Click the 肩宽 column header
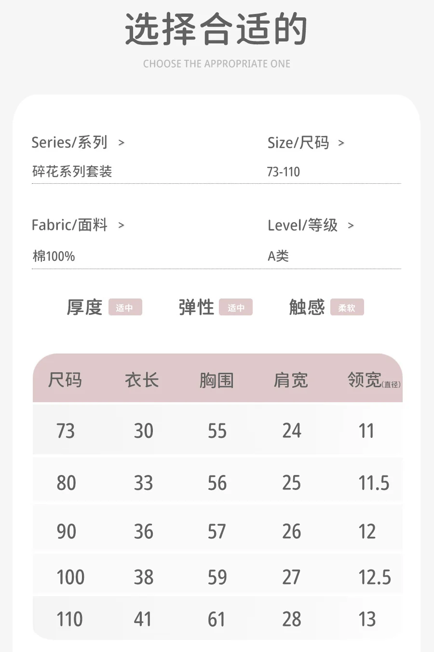The width and height of the screenshot is (434, 652). coord(291,380)
